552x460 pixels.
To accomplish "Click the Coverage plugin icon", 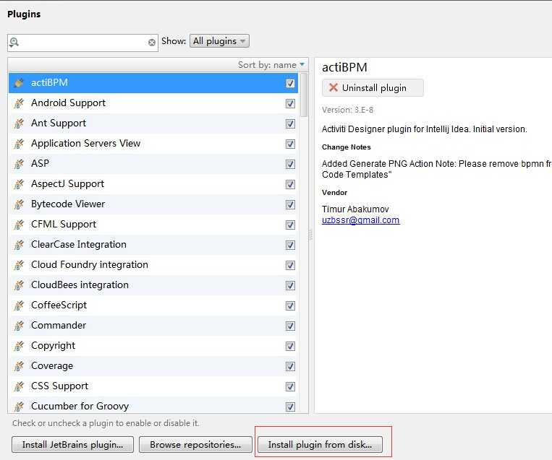I will (19, 366).
